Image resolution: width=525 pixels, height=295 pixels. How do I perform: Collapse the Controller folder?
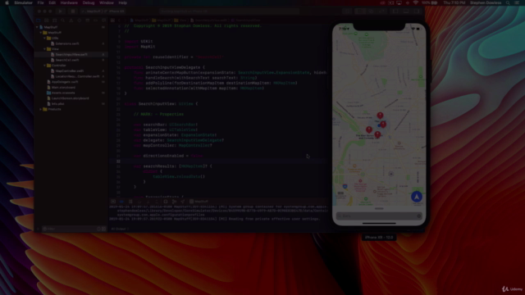[44, 66]
